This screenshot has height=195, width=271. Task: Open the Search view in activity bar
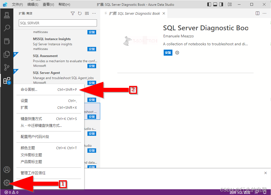click(7, 28)
